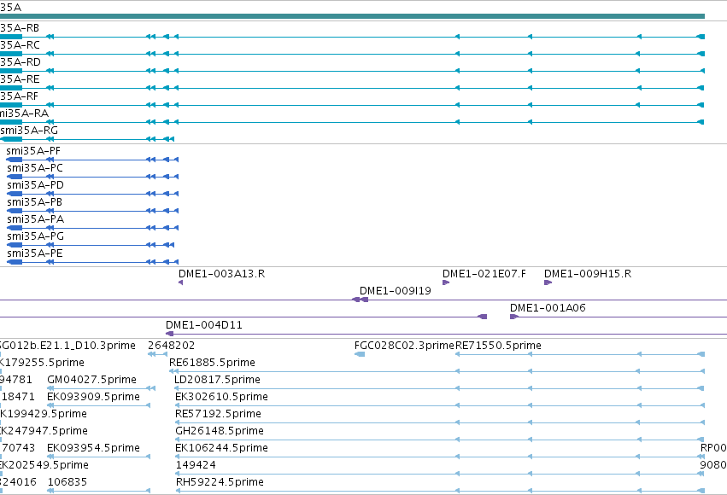Click the RE71550.5prime EST label

pos(498,346)
